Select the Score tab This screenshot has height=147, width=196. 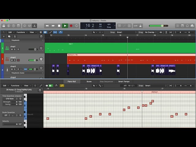pyautogui.click(x=89, y=81)
